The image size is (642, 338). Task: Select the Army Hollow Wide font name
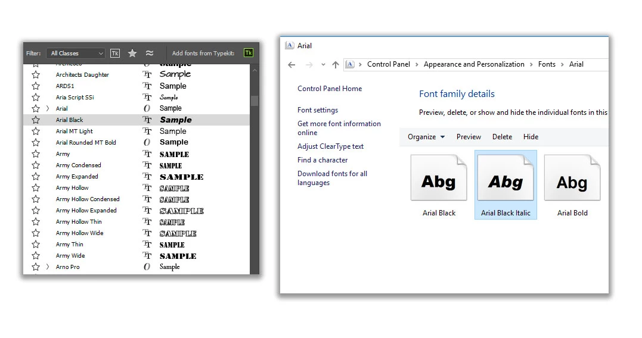click(x=79, y=233)
